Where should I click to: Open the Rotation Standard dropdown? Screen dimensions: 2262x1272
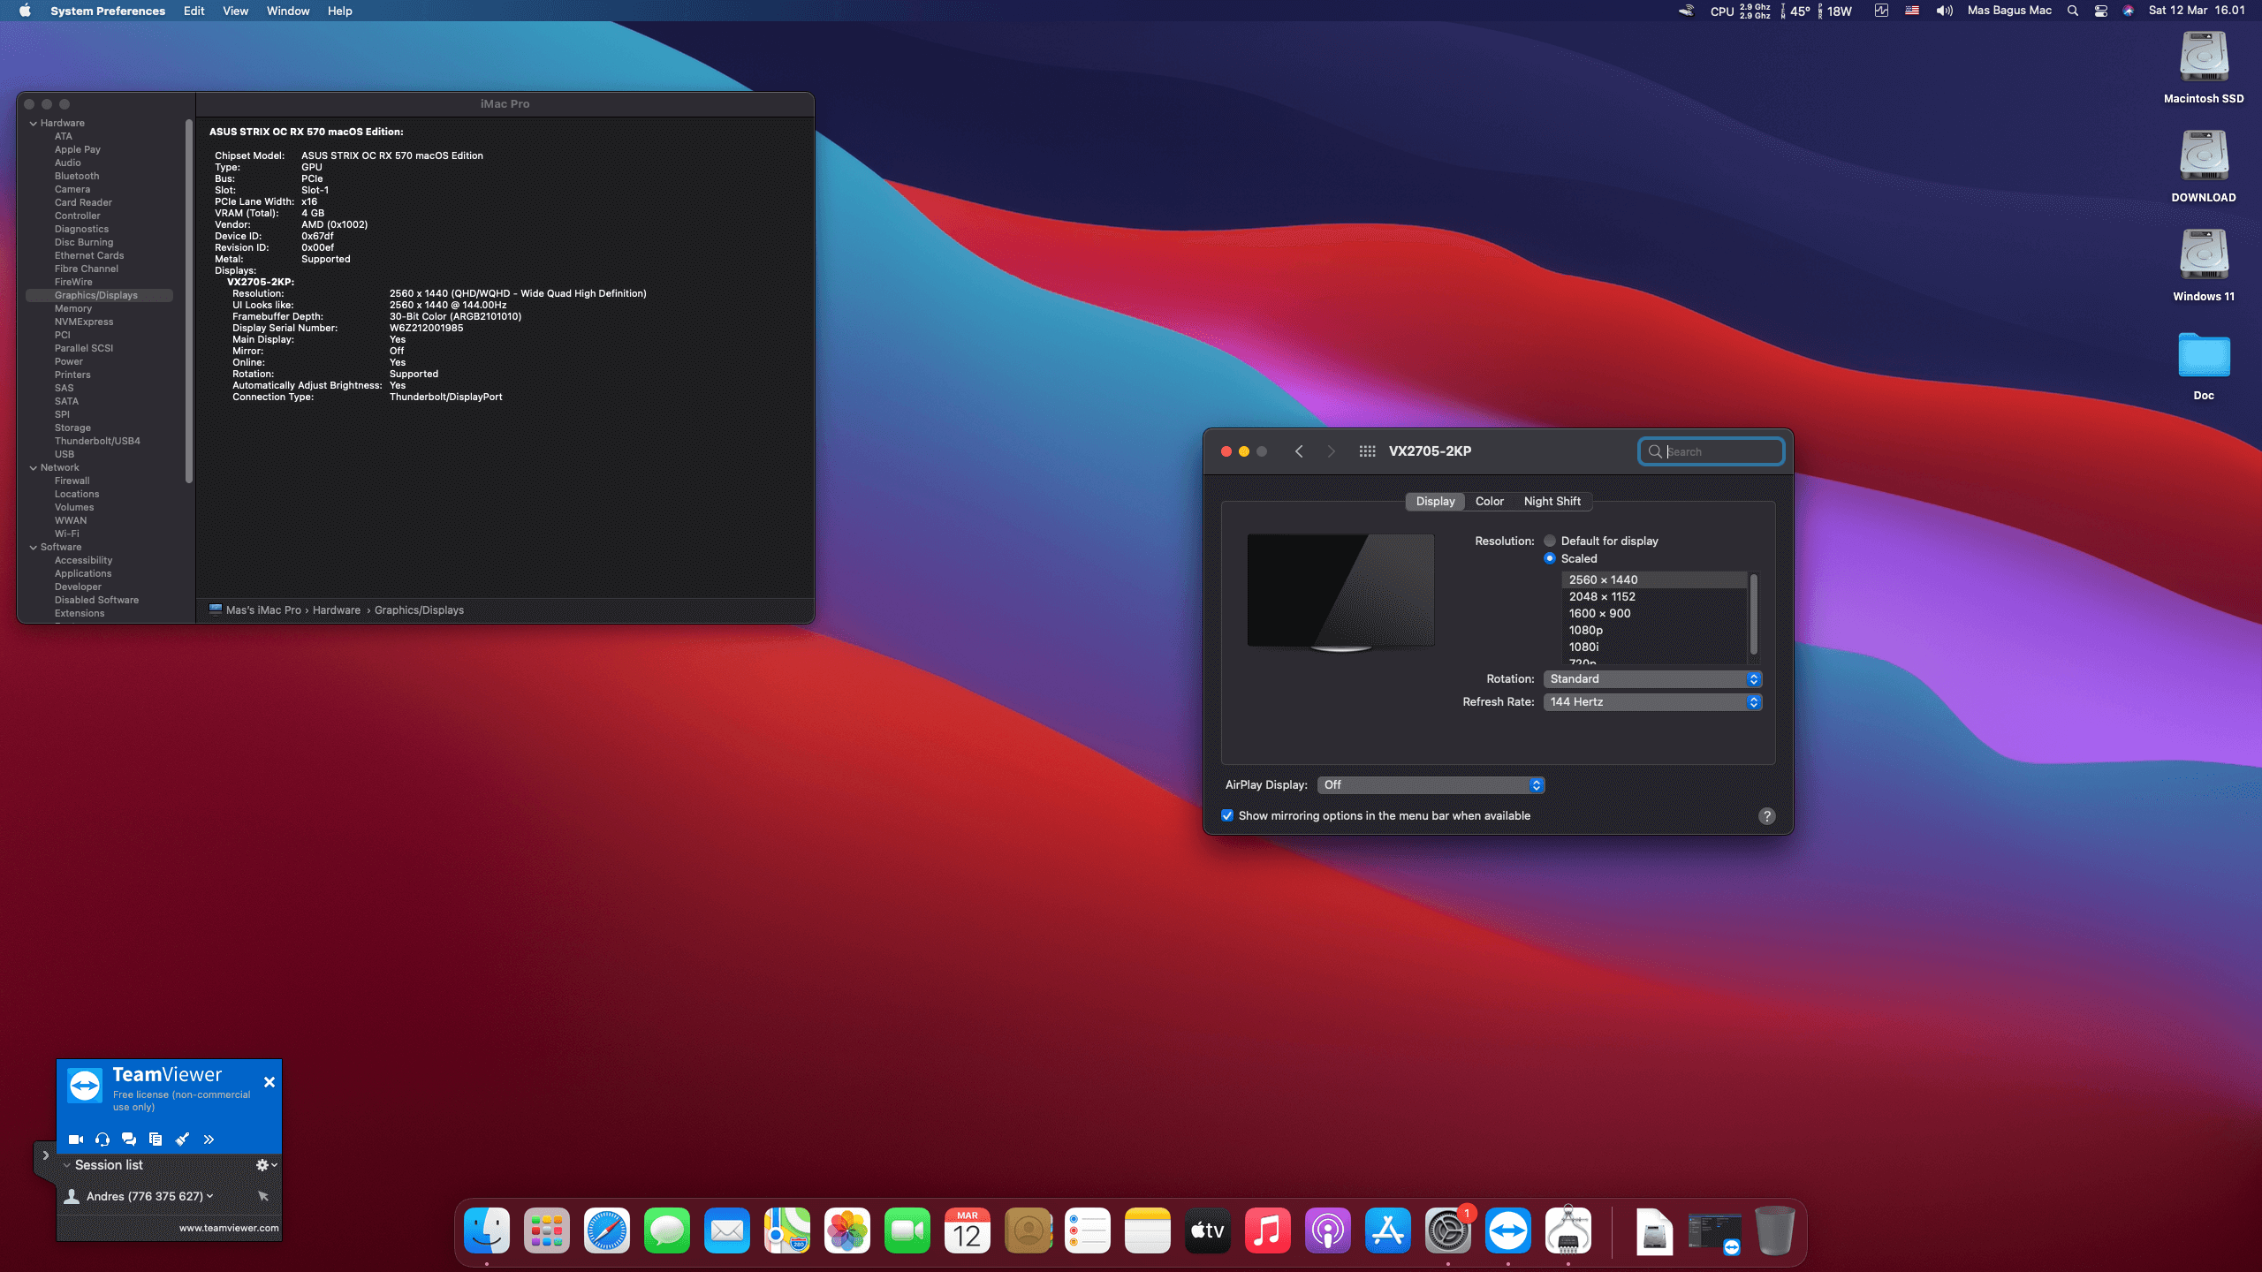point(1652,678)
